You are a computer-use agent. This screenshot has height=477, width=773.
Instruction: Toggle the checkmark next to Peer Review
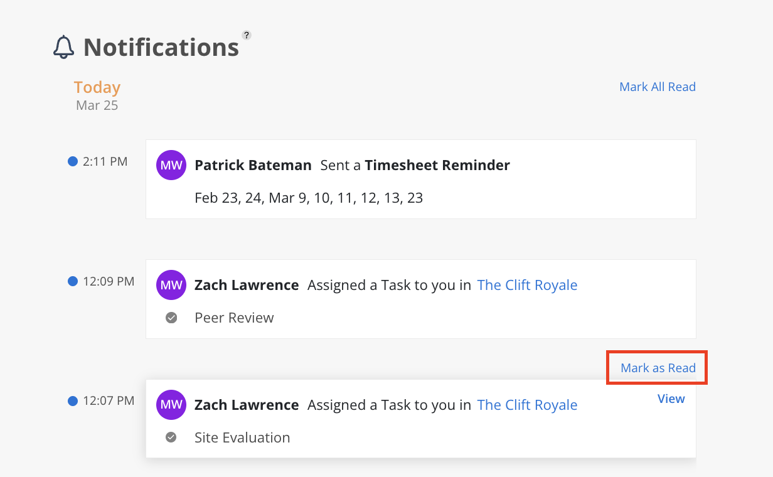pyautogui.click(x=171, y=318)
